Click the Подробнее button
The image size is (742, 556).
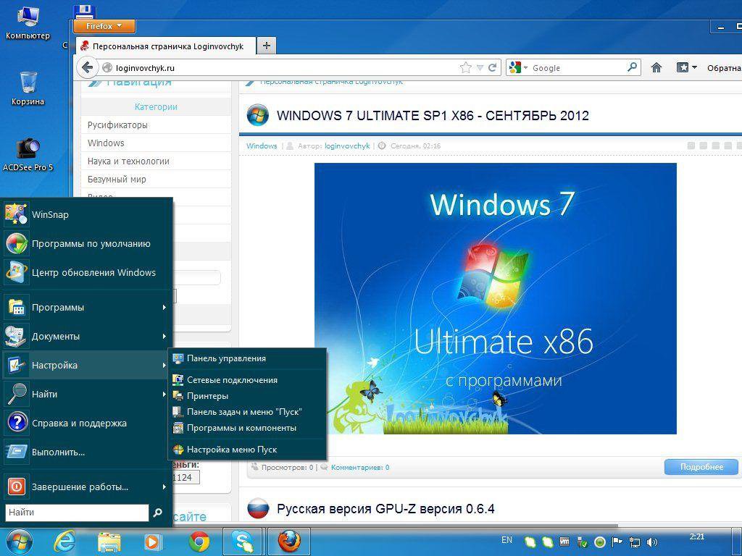[x=701, y=467]
